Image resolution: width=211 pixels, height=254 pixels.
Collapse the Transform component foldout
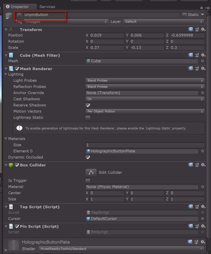click(6, 30)
